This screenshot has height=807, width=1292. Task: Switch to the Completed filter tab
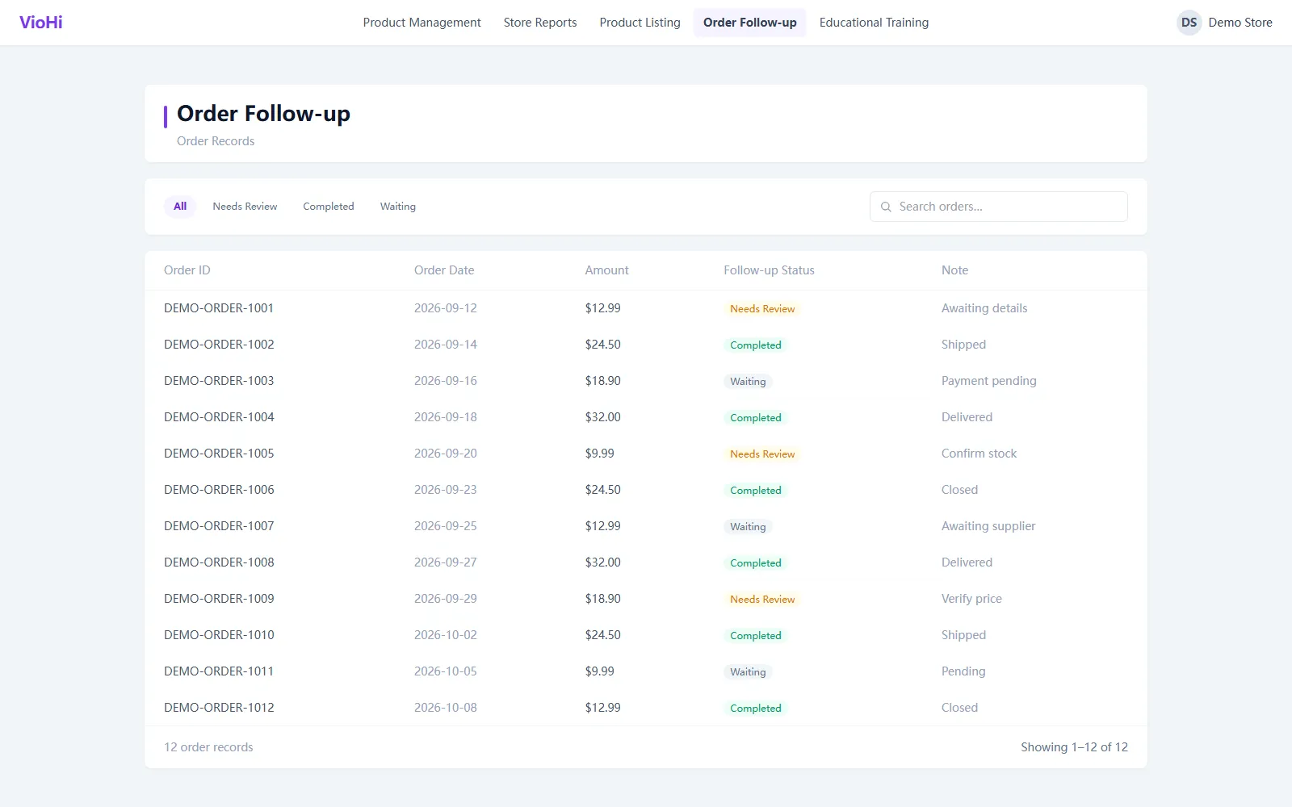coord(329,207)
